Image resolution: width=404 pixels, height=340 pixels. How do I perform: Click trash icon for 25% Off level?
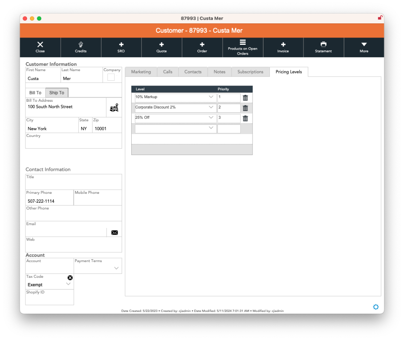click(x=245, y=118)
